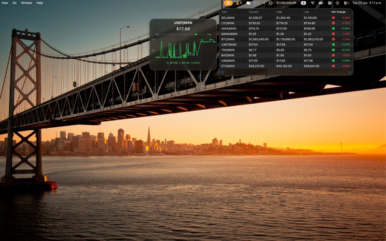386x241 pixels.
Task: Sort table by the 24h Change header
Action: [x=338, y=12]
